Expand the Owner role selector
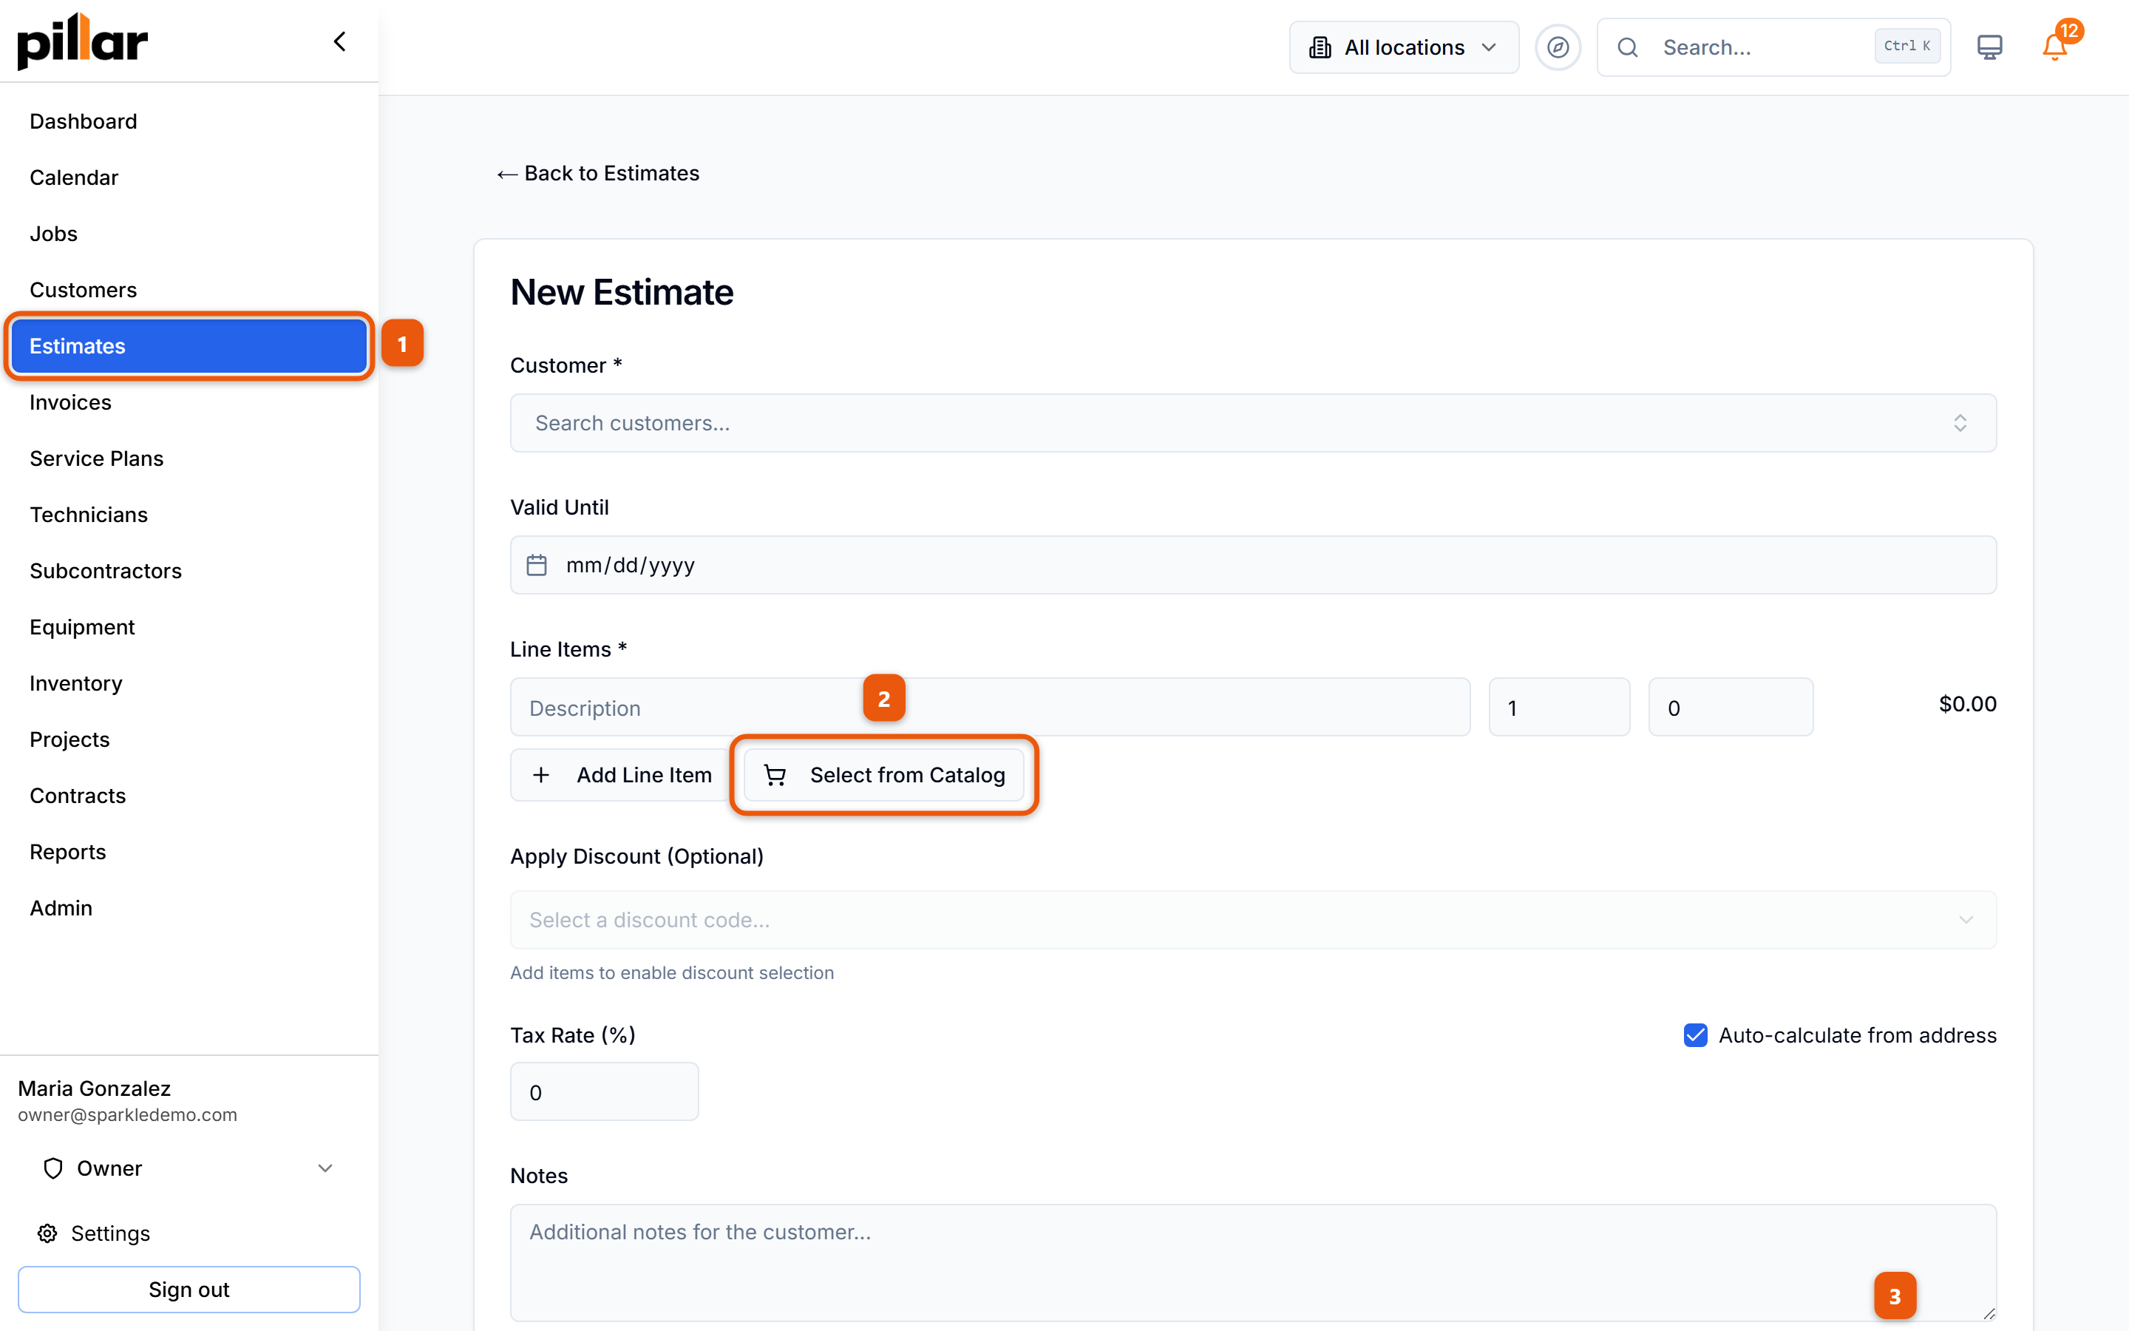 tap(189, 1168)
